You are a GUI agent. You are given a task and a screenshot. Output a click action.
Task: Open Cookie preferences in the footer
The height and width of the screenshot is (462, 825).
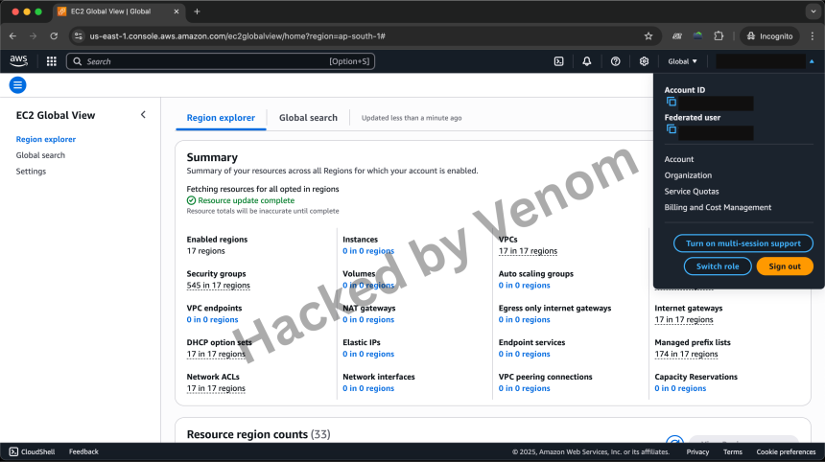pyautogui.click(x=786, y=452)
